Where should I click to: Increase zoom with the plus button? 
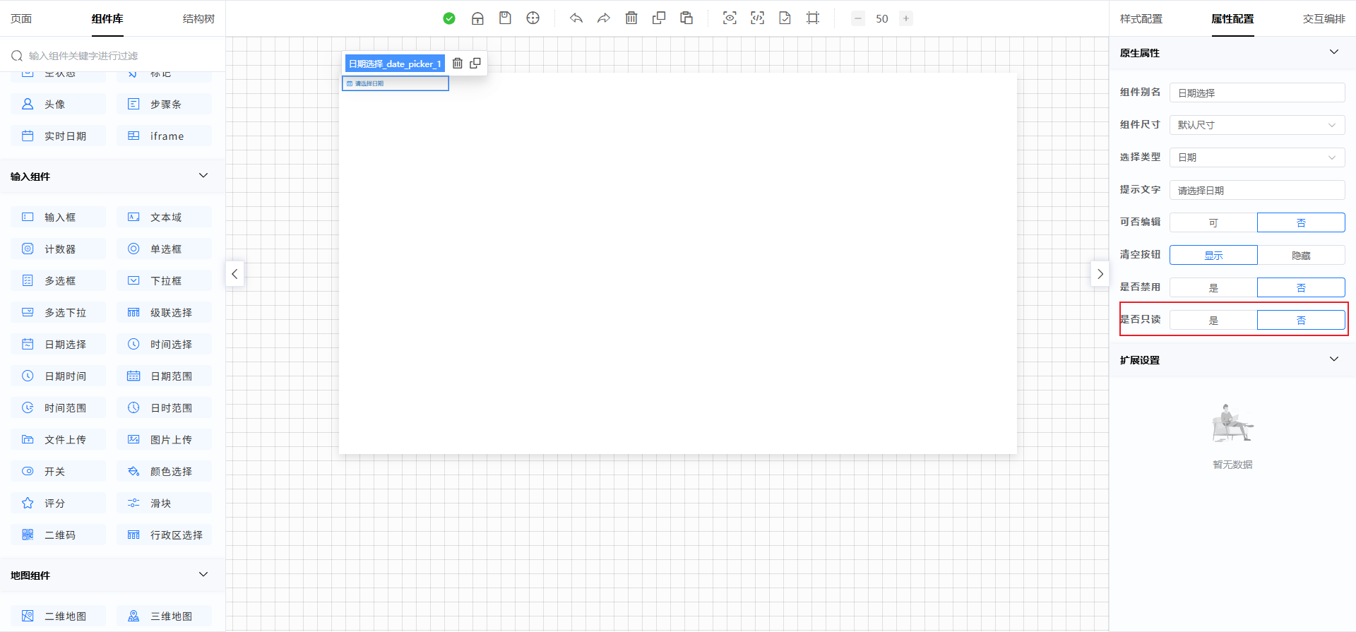906,18
